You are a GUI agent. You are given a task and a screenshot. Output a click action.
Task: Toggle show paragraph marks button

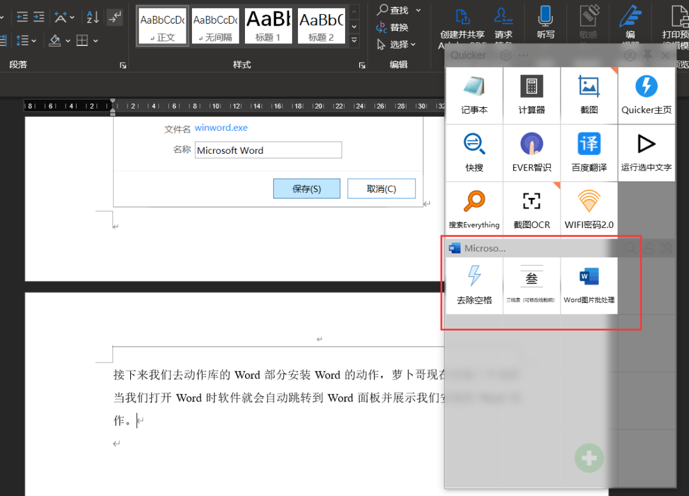(115, 17)
